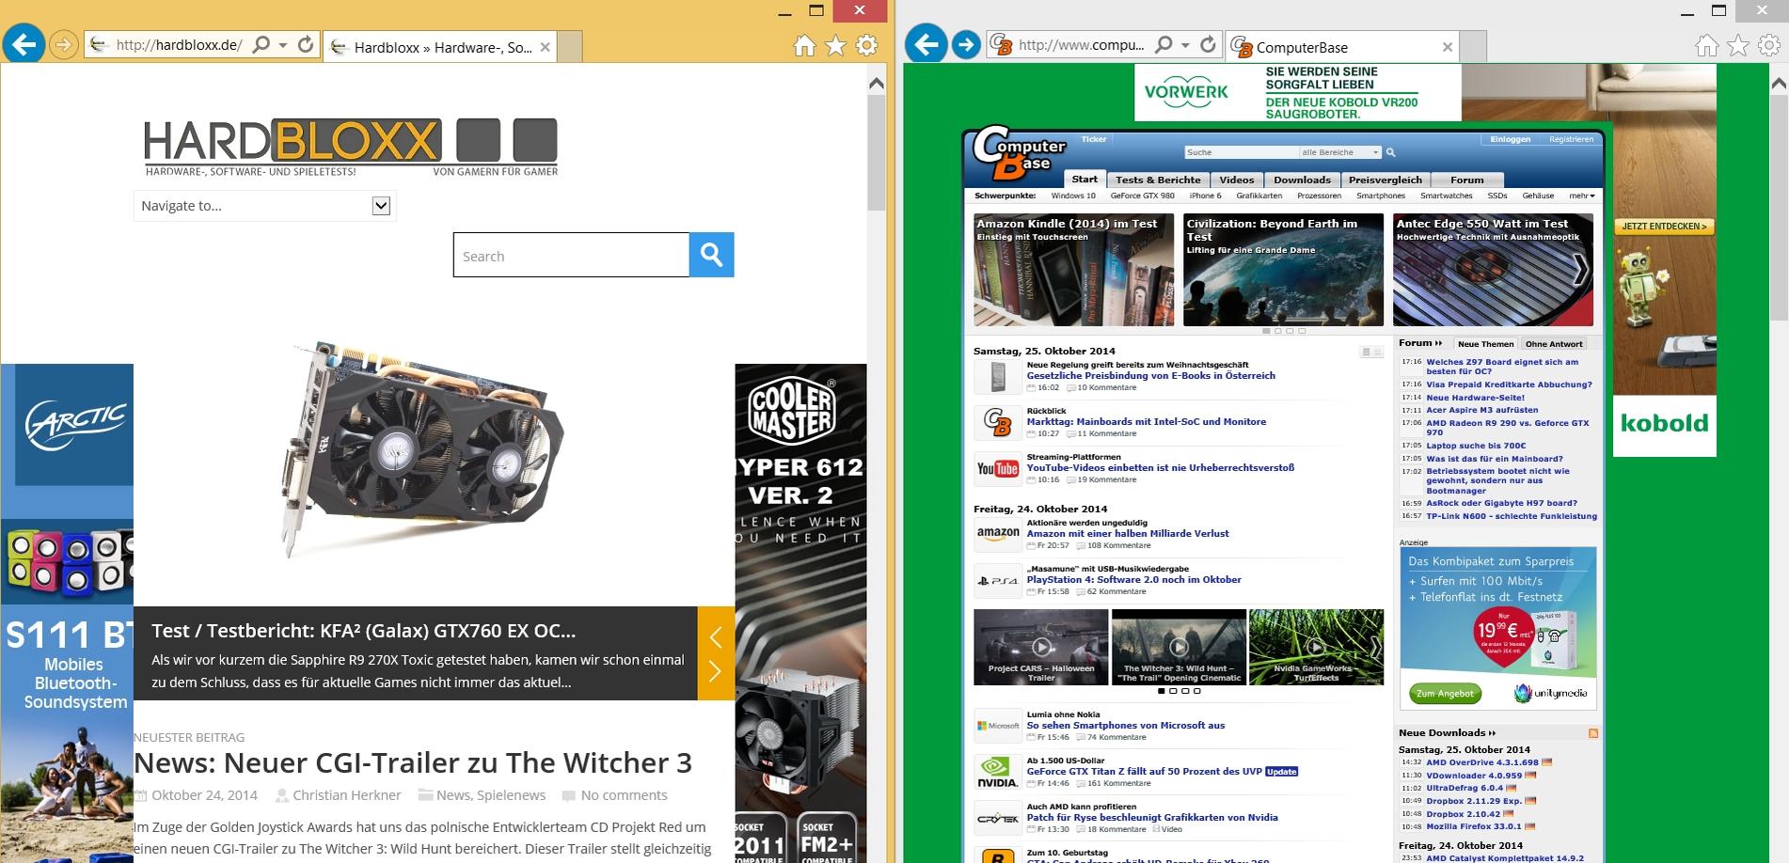The width and height of the screenshot is (1789, 863).
Task: Open new tab in Hardbloxx window
Action: coord(569,47)
